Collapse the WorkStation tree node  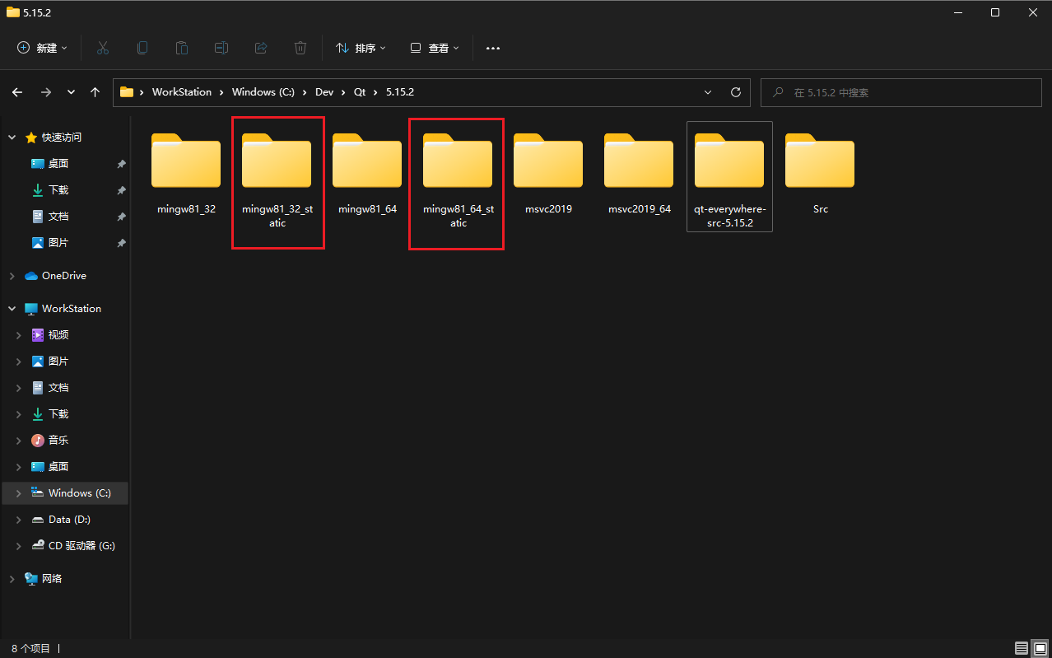[12, 308]
